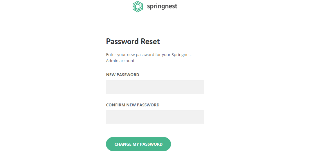Focus the Confirm New Password input field

click(x=155, y=117)
